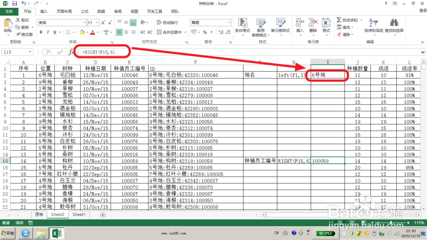Copy selection using the copy icon
This screenshot has height=240, width=427.
(x=18, y=27)
